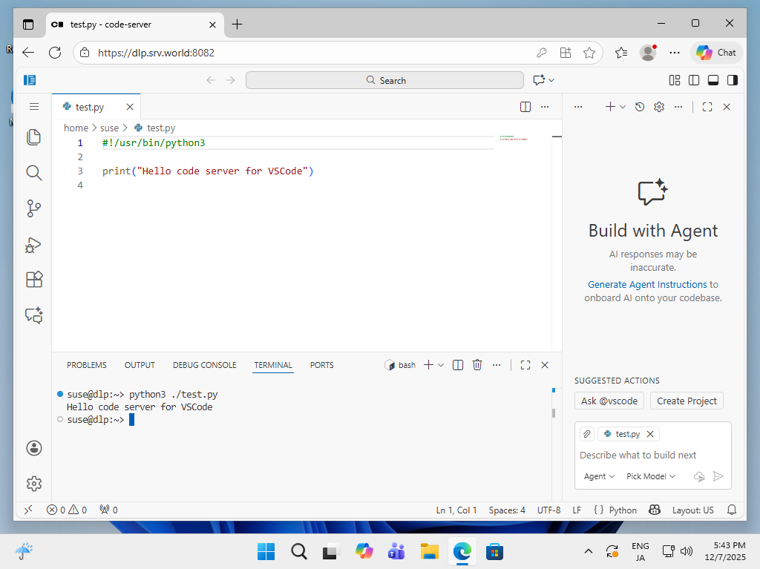
Task: Expand new terminal launch profile dropdown
Action: (441, 365)
